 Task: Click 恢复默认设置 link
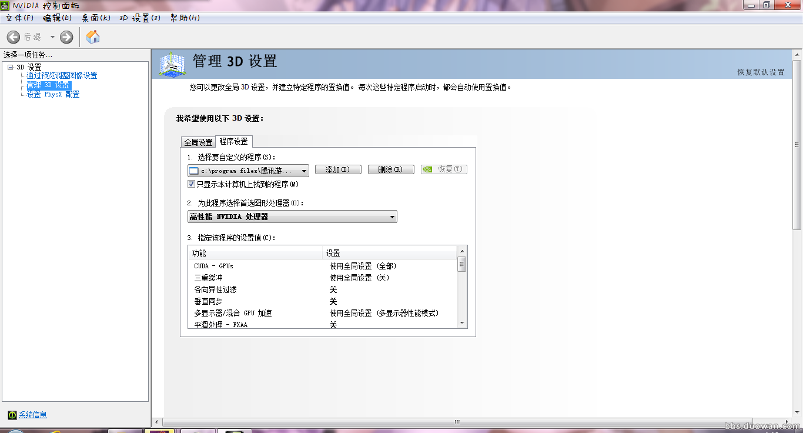761,72
